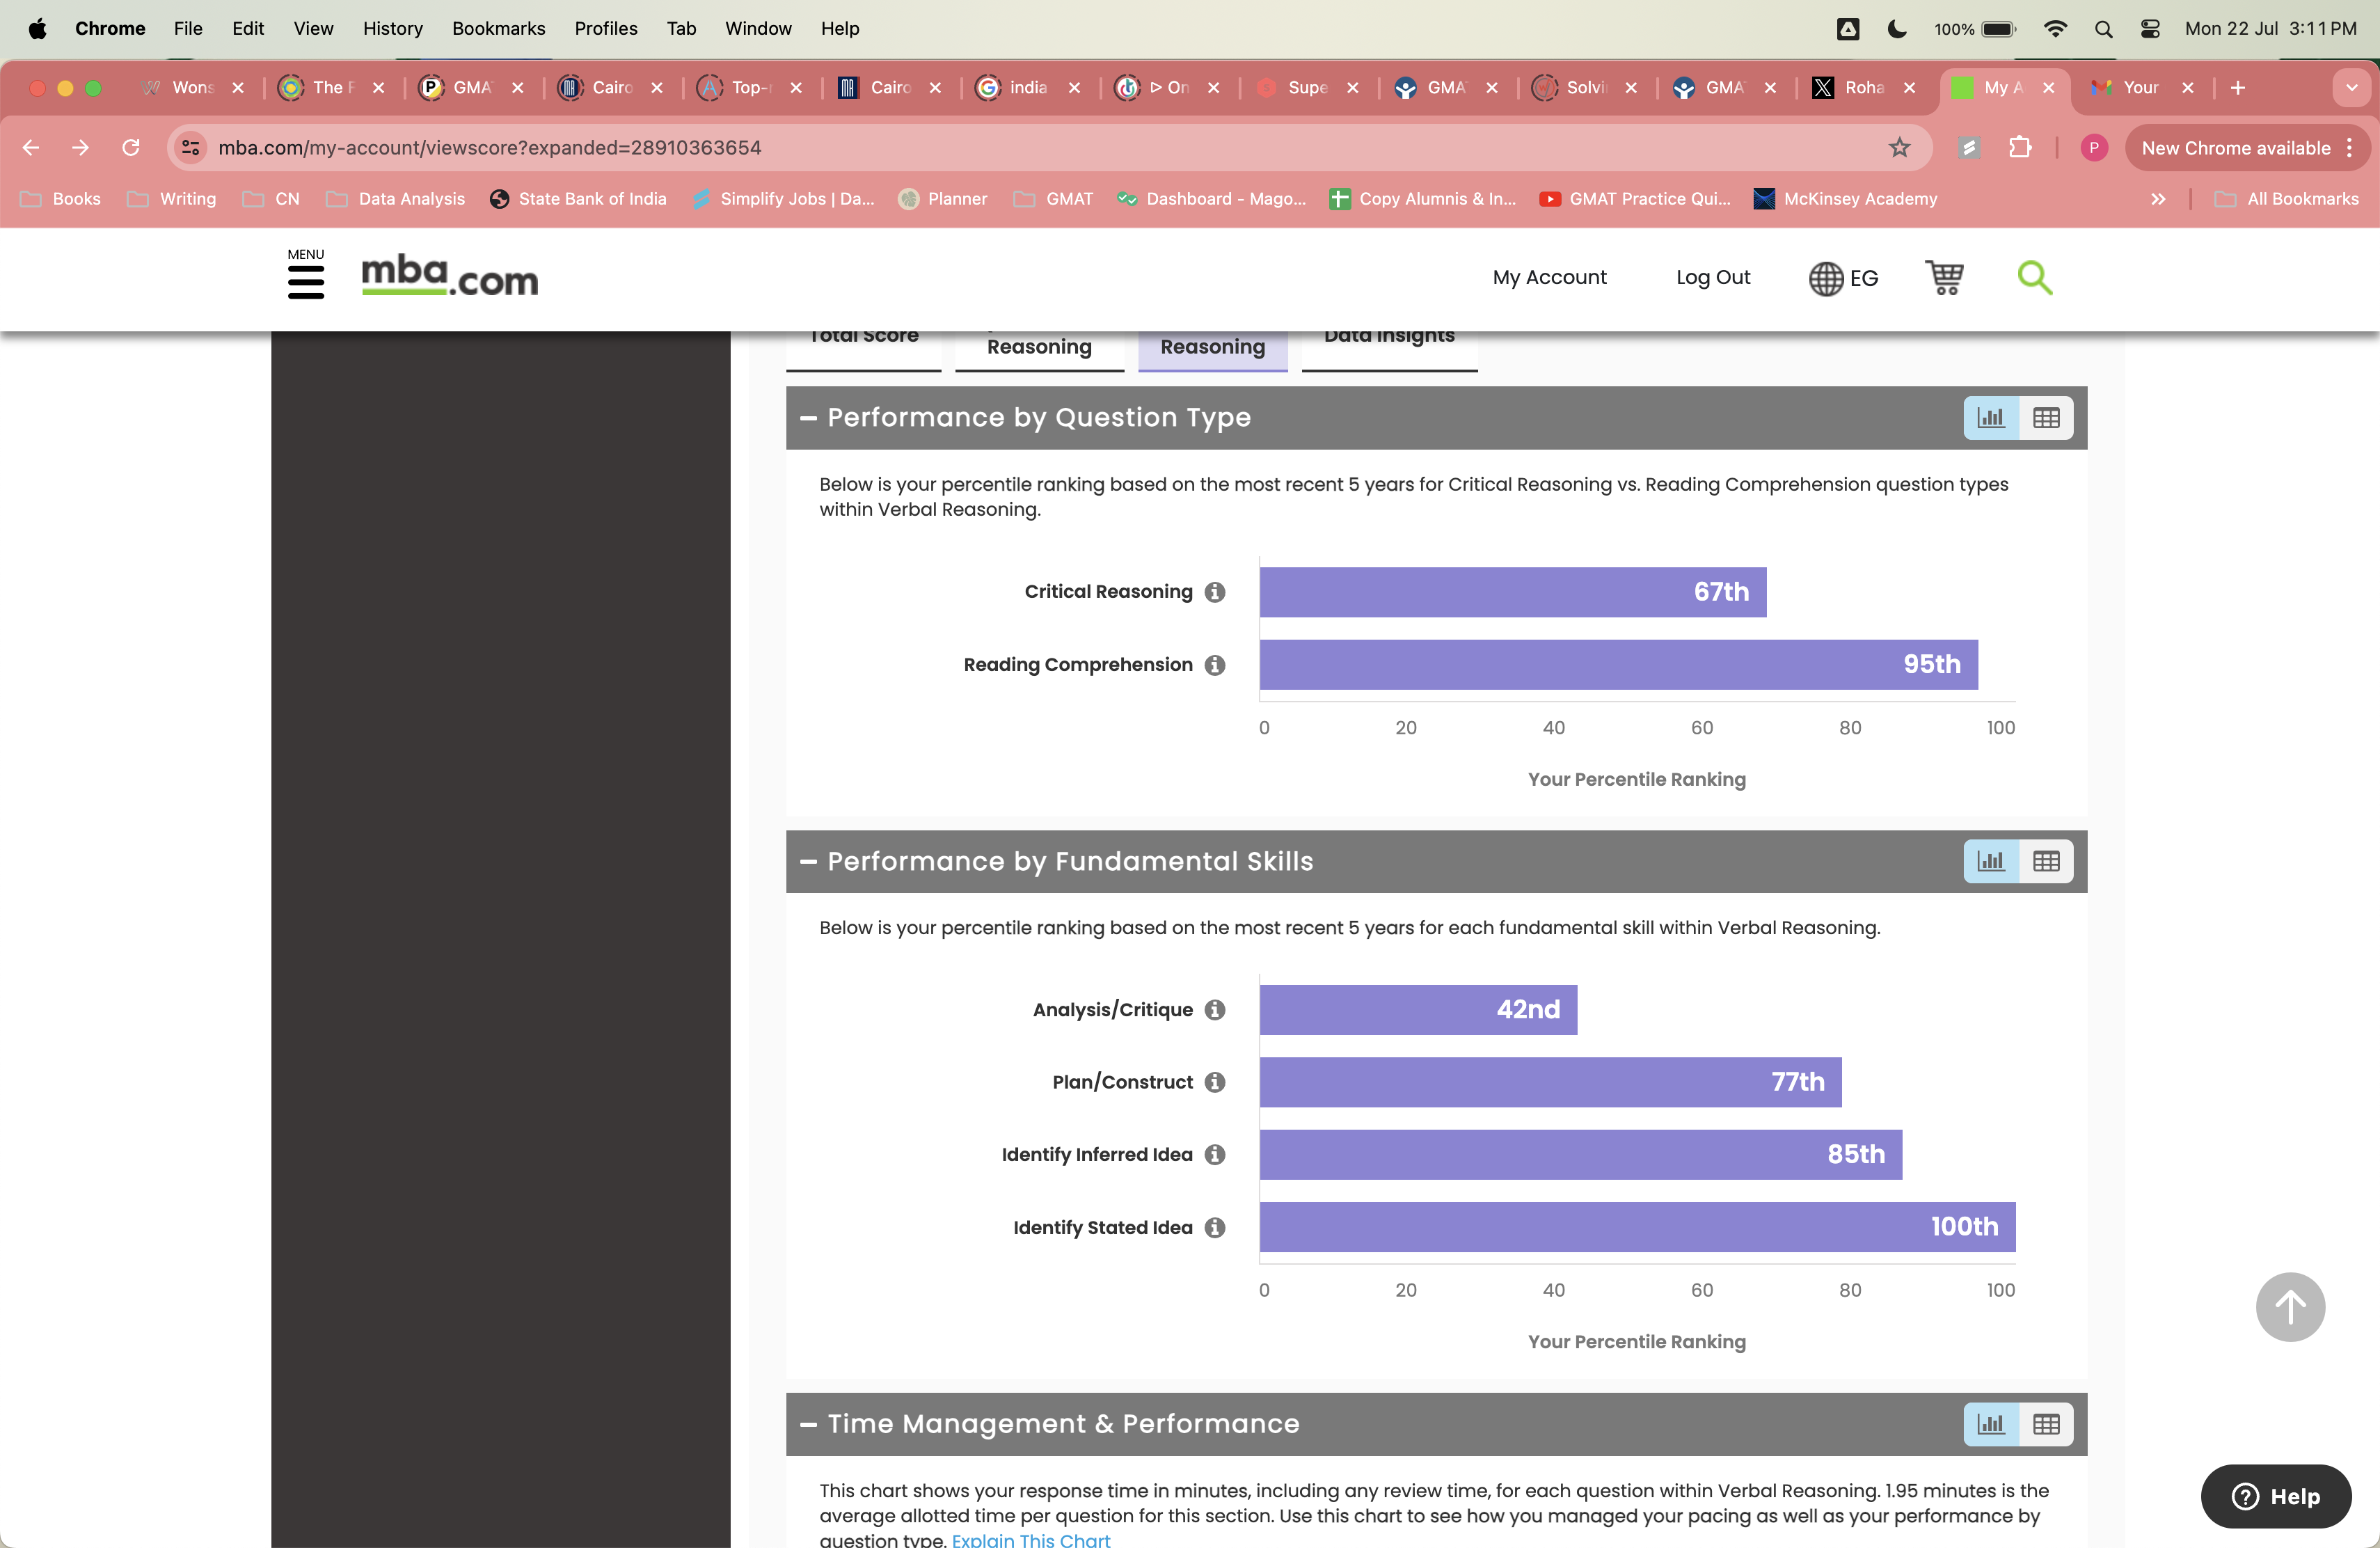Click the scroll-to-top arrow button

pos(2290,1307)
